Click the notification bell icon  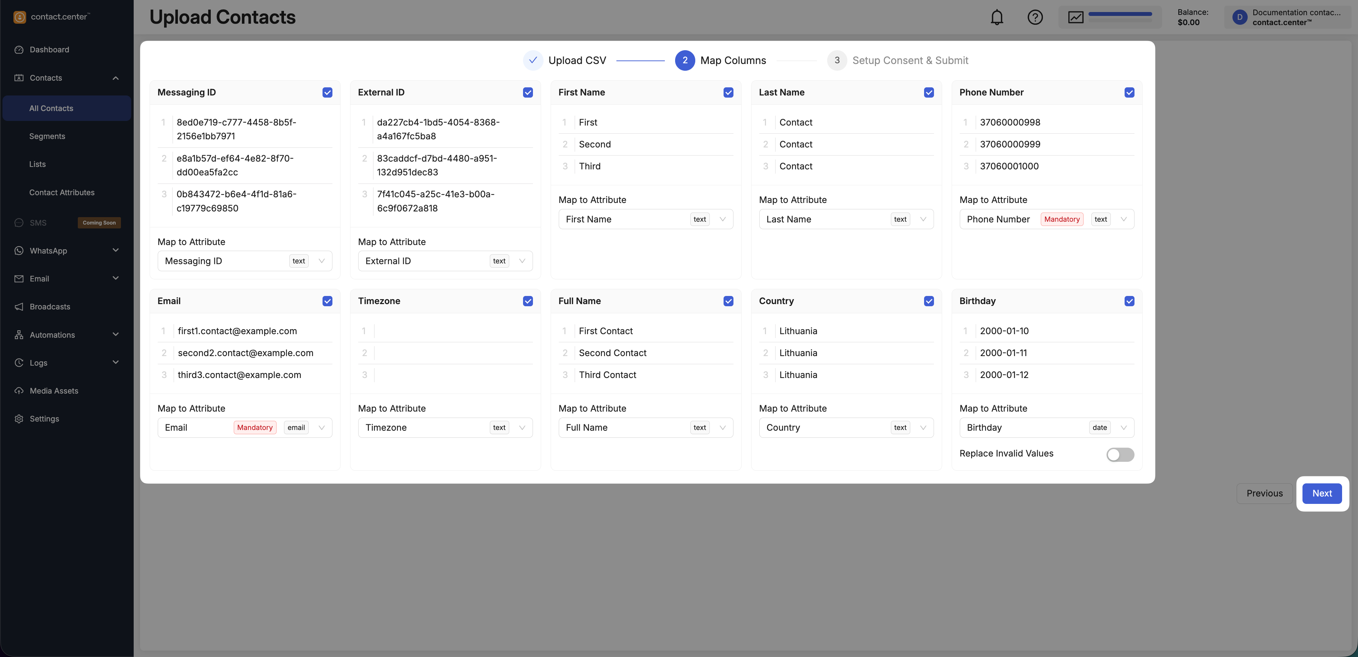pos(996,17)
